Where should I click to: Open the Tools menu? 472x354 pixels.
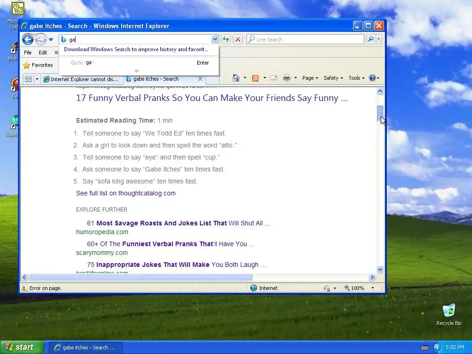tap(356, 78)
